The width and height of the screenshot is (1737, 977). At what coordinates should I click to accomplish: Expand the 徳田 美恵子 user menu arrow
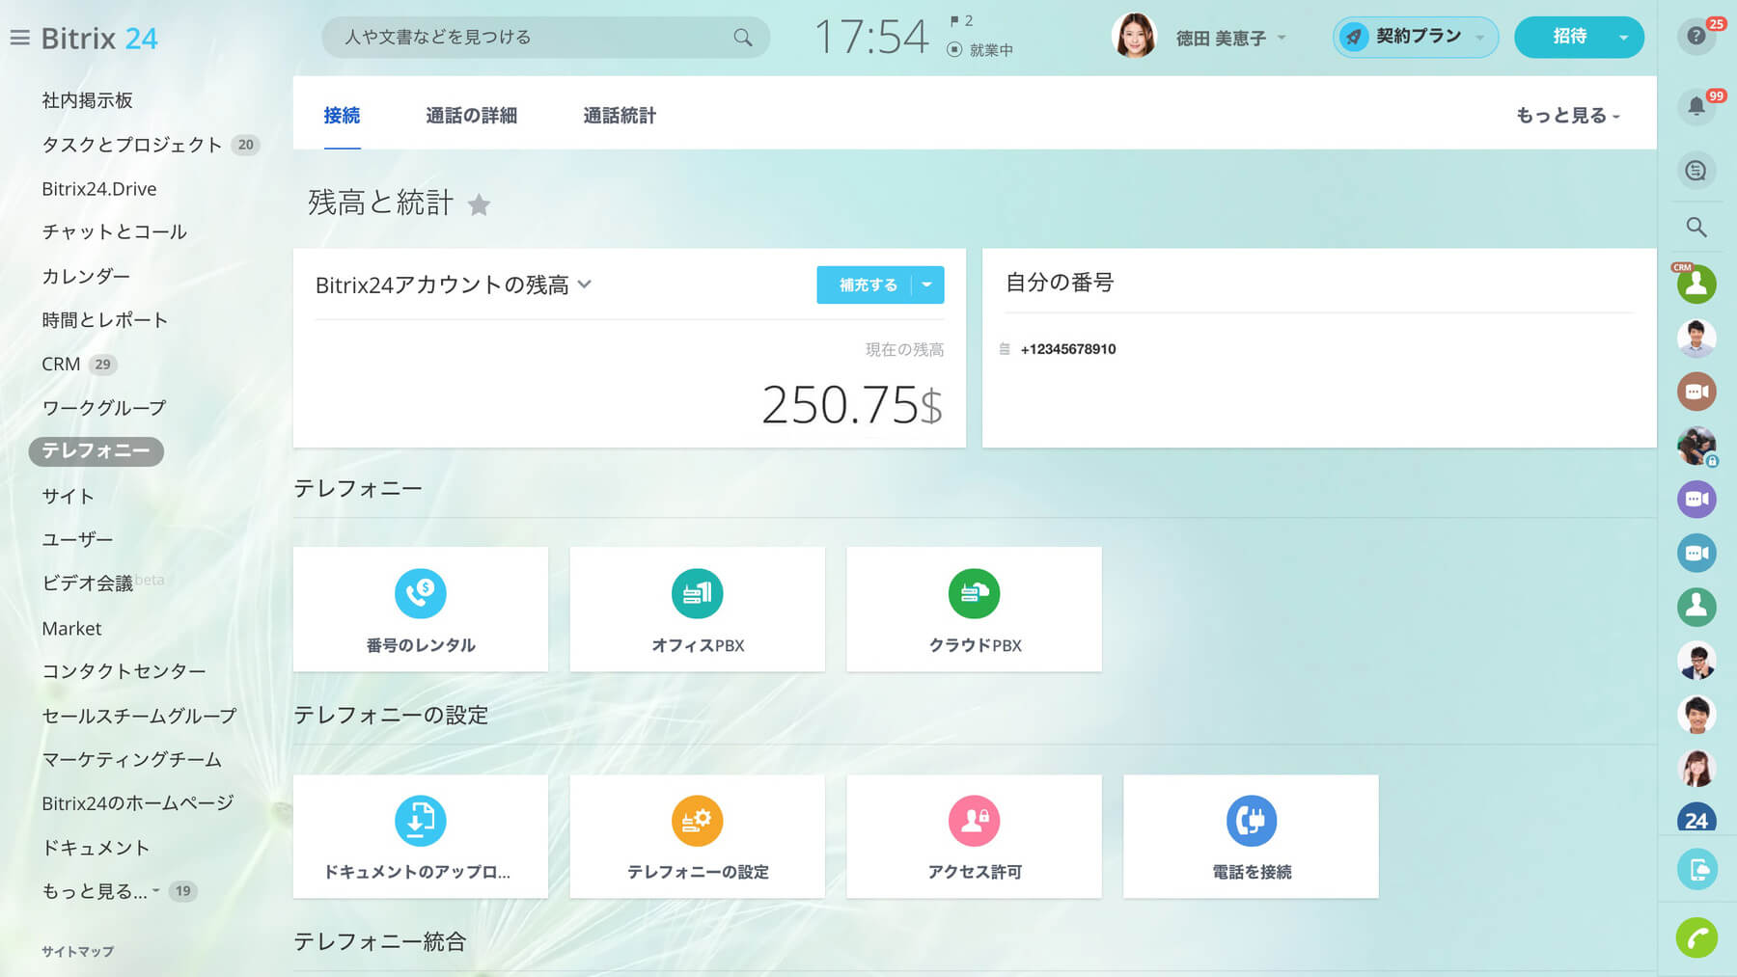pos(1282,38)
